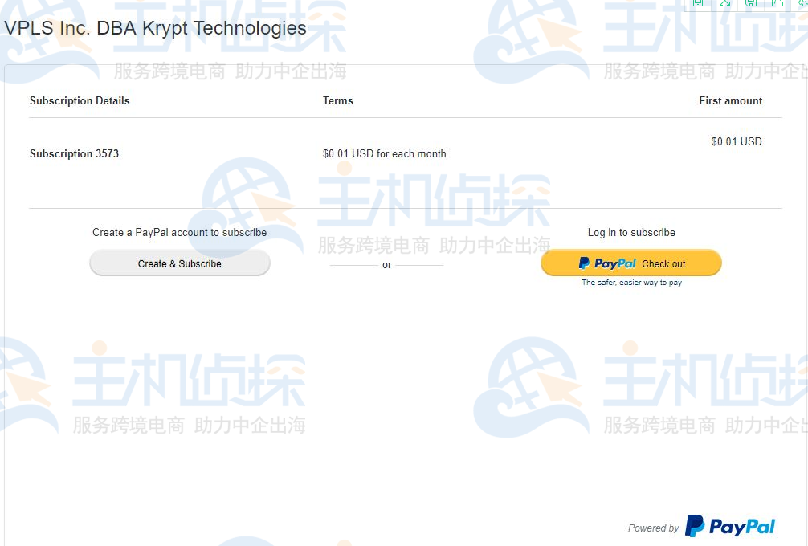The width and height of the screenshot is (808, 546).
Task: Click the yellow PayPal Check out button
Action: [x=630, y=263]
